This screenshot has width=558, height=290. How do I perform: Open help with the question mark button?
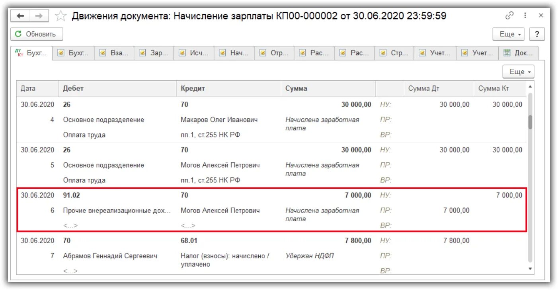[537, 34]
